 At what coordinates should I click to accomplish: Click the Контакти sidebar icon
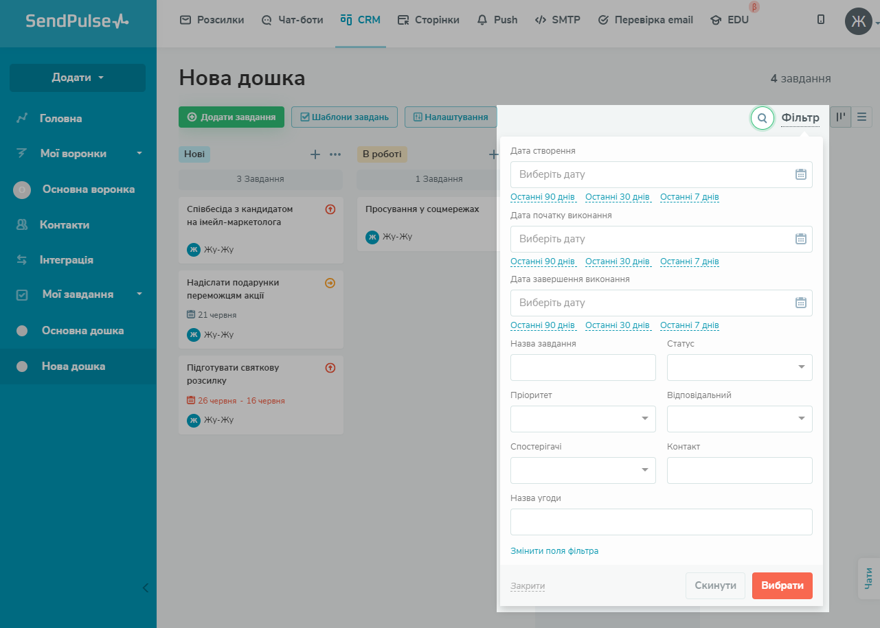(x=22, y=224)
